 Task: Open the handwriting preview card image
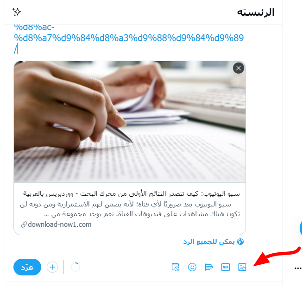[x=130, y=122]
